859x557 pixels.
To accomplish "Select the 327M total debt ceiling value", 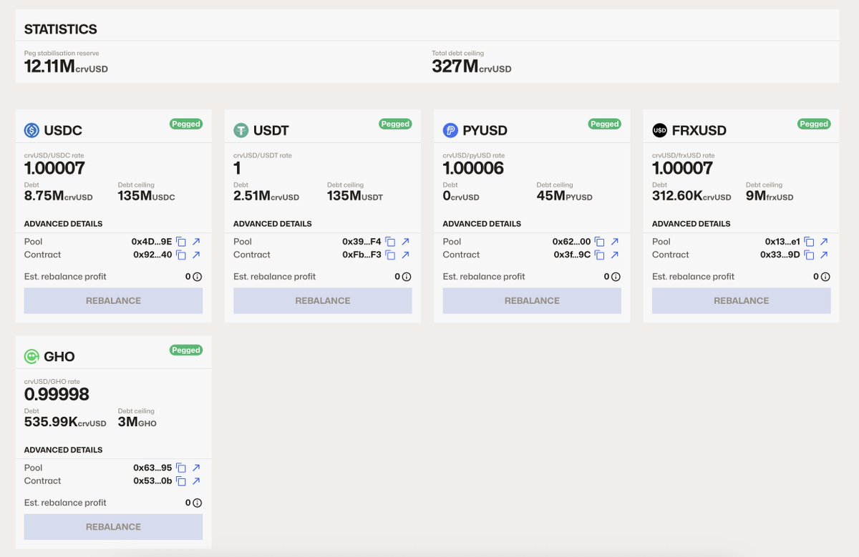I will coord(472,66).
